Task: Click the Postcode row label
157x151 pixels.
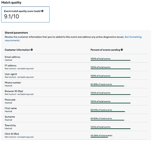Action: tap(10, 100)
